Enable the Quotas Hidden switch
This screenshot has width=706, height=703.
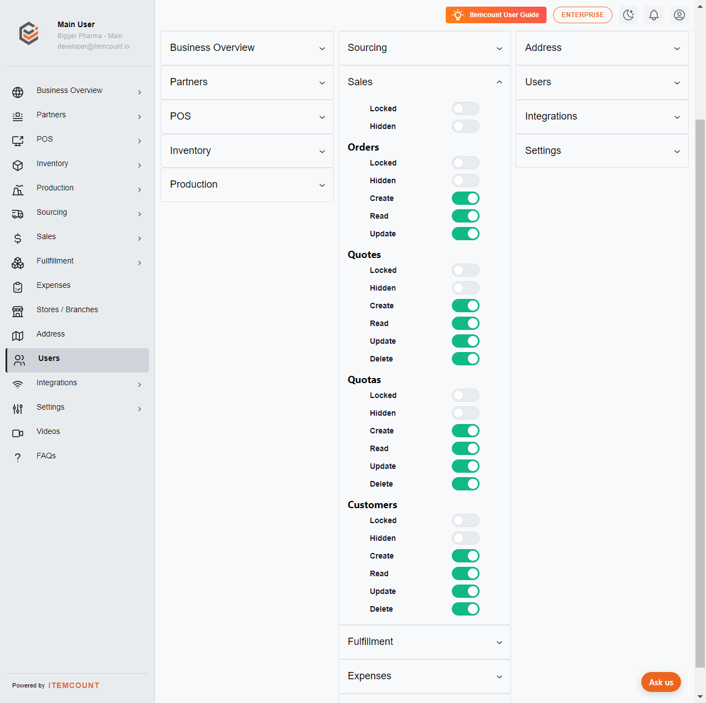click(x=466, y=413)
